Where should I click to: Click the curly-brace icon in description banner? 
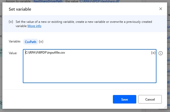pyautogui.click(x=11, y=22)
